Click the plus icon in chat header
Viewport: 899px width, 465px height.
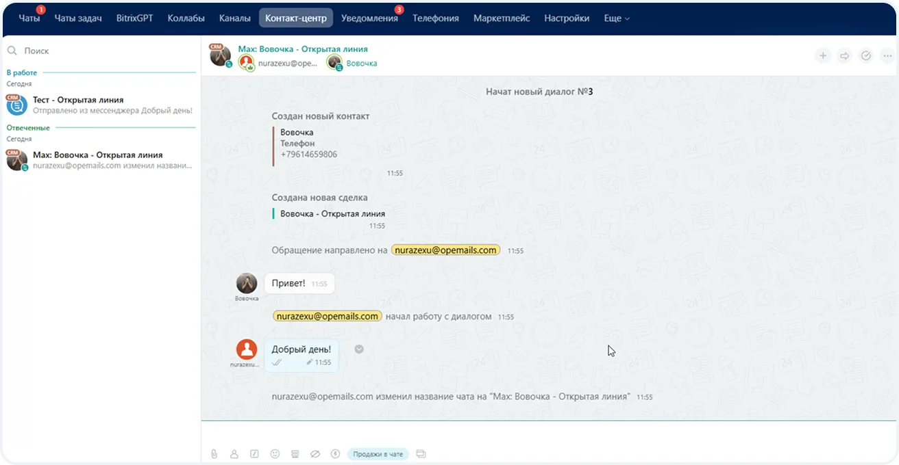(x=823, y=56)
